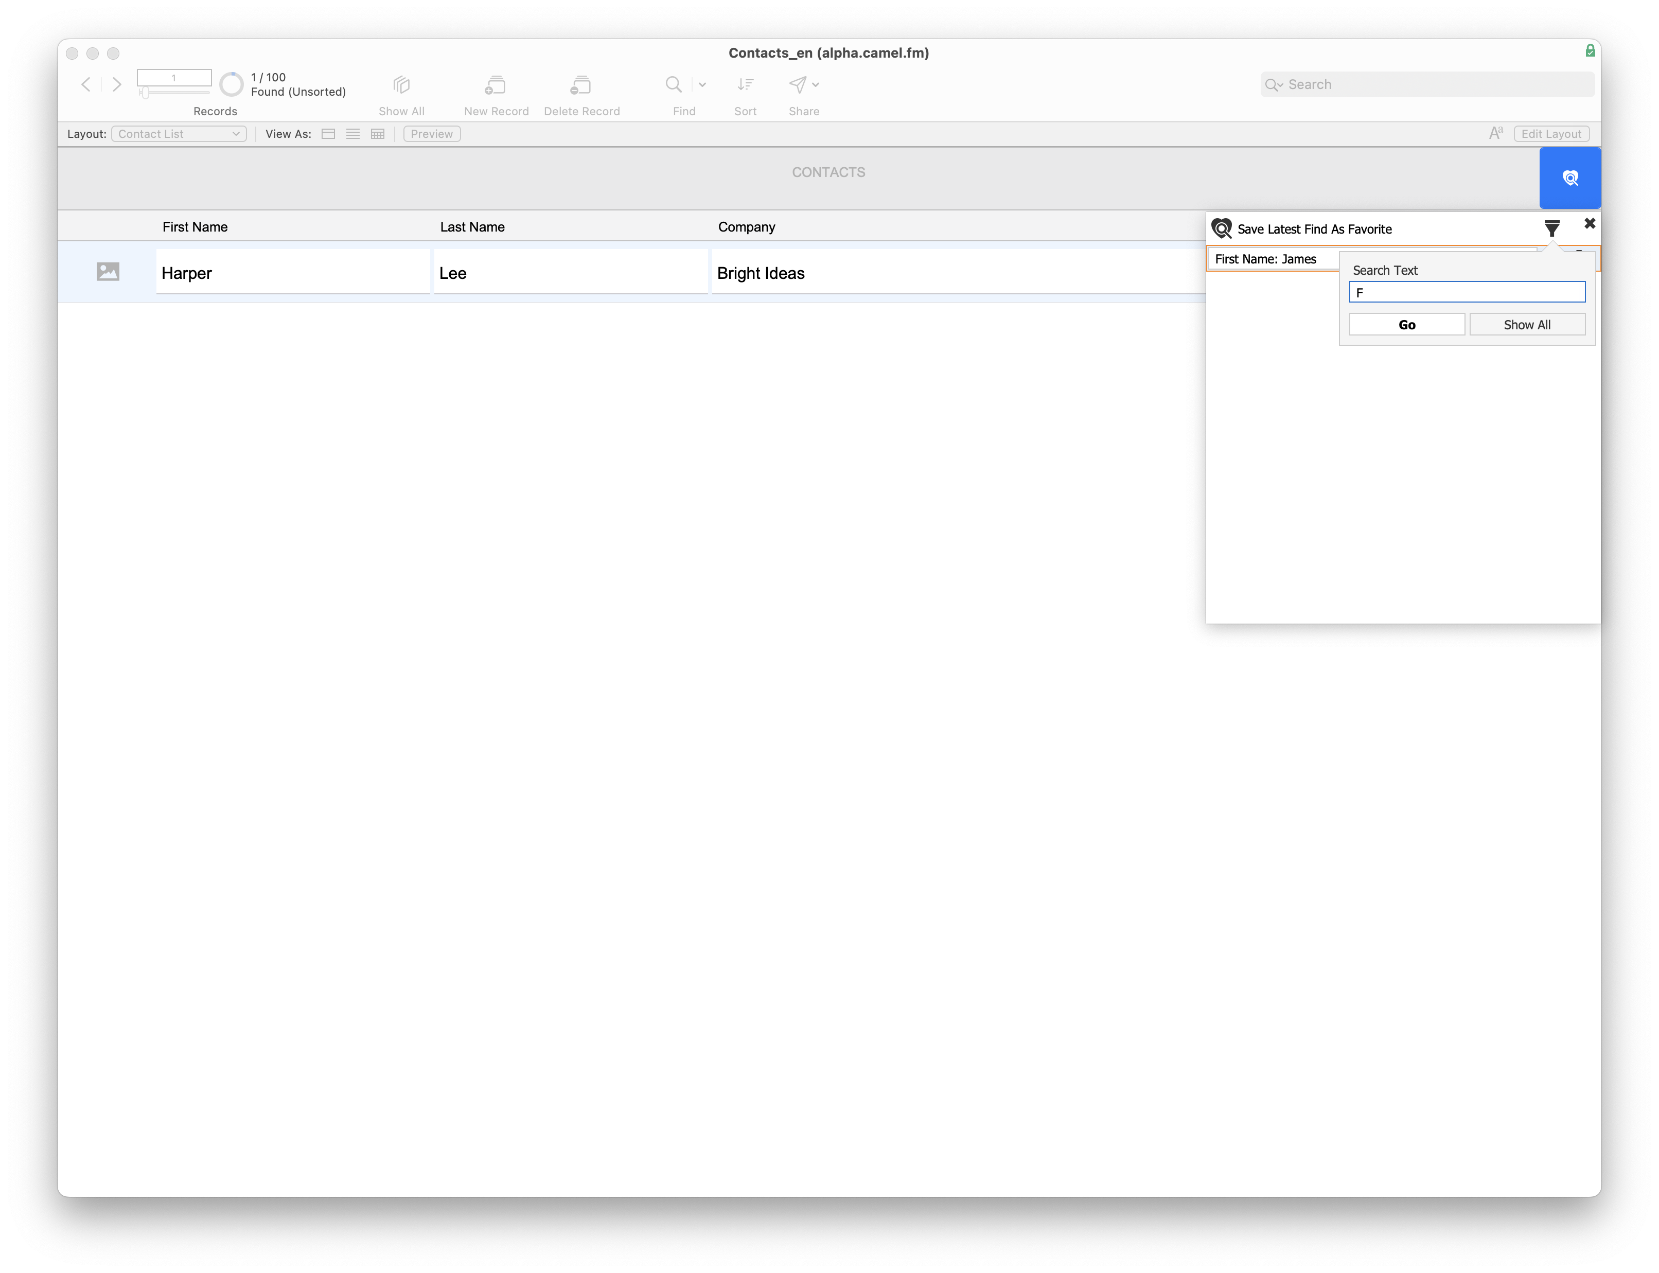Viewport: 1659px width, 1273px height.
Task: Click the Sort toolbar icon
Action: click(x=746, y=85)
